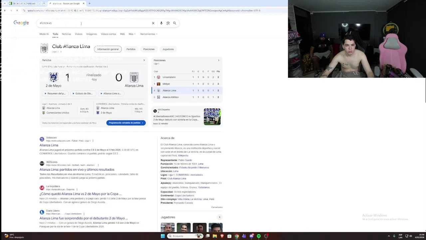
Task: Open '¿Cómo quedó Alianza Lima vs 2 de Mayo' link
Action: [x=81, y=194]
